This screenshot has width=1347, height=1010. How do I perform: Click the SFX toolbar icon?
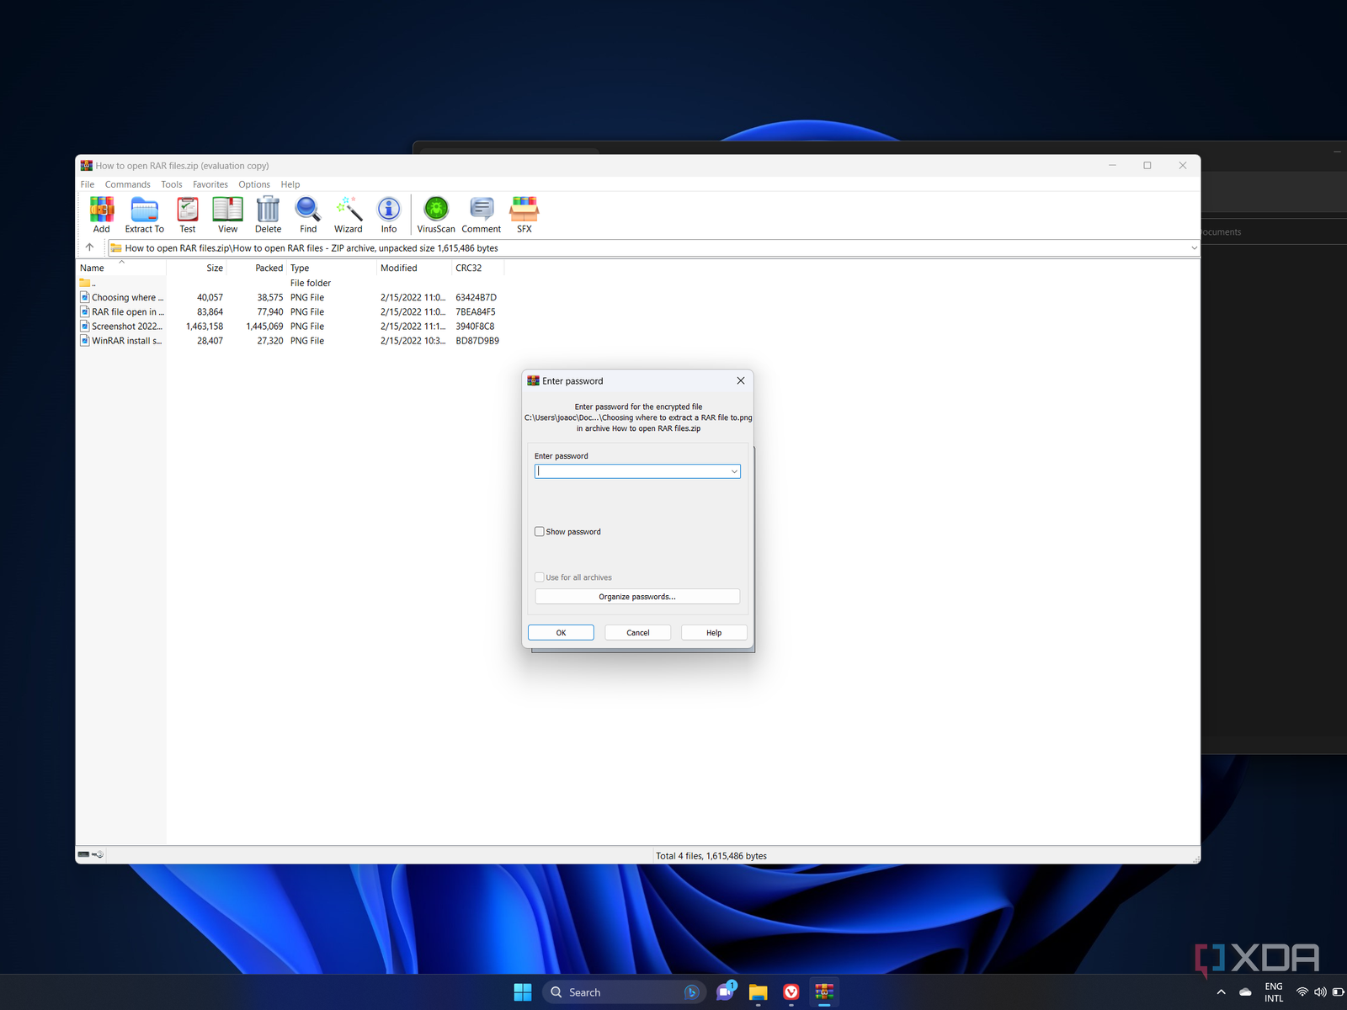[x=524, y=214]
